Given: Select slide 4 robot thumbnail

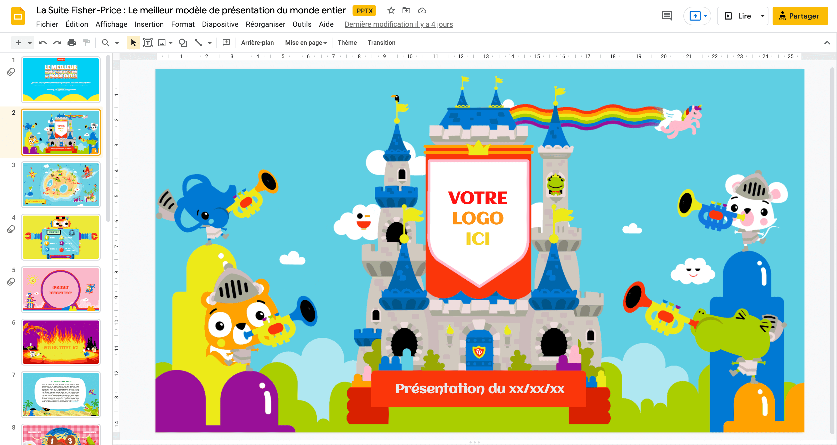Looking at the screenshot, I should (x=61, y=237).
